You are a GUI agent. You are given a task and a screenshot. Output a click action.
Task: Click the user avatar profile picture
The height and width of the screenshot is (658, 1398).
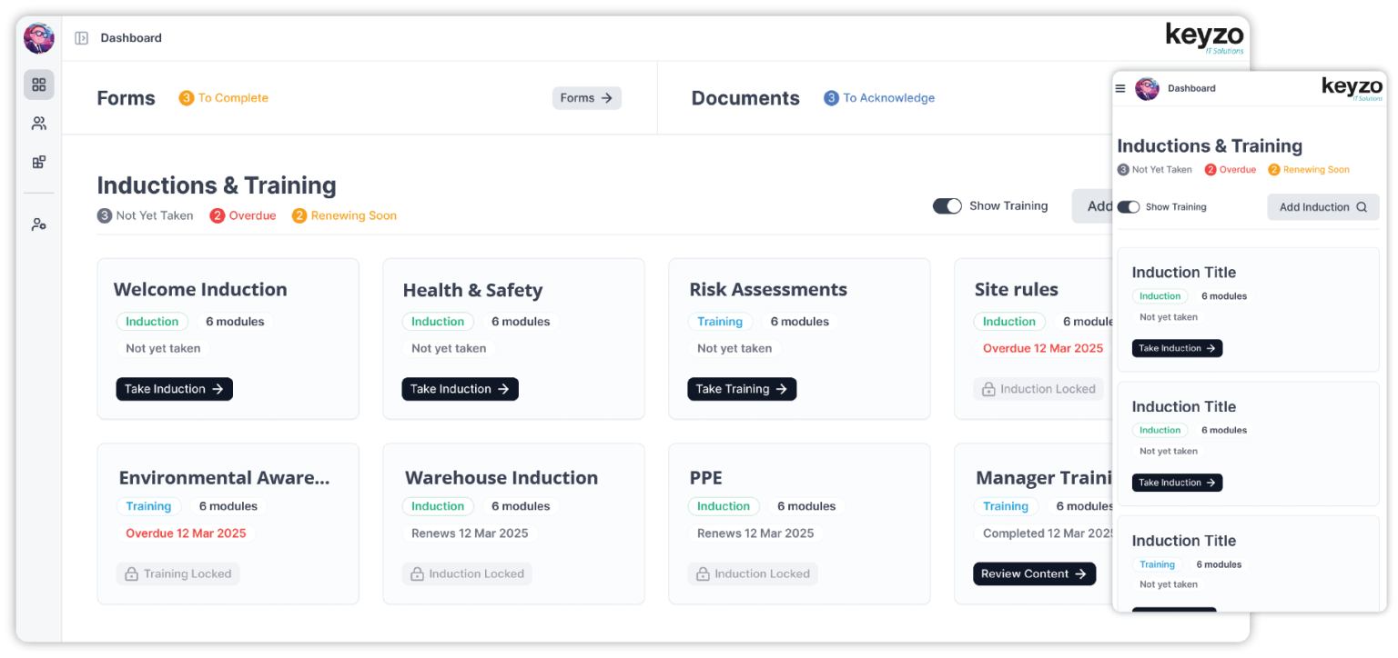[x=38, y=37]
